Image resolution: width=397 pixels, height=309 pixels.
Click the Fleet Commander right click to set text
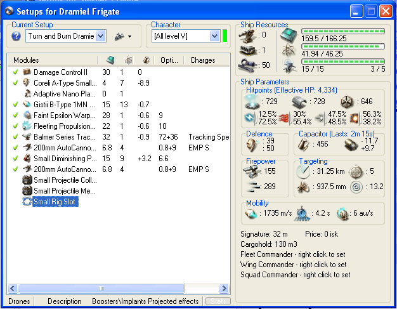point(293,254)
